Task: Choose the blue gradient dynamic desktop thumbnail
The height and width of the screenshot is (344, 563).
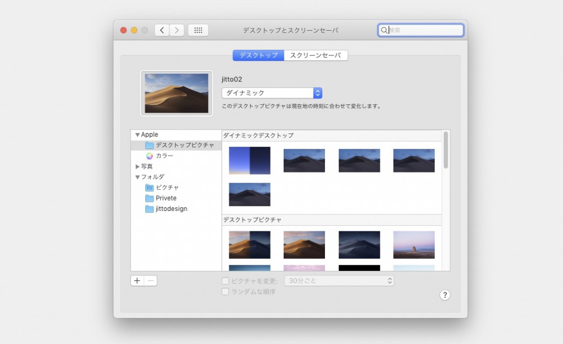Action: [x=250, y=160]
